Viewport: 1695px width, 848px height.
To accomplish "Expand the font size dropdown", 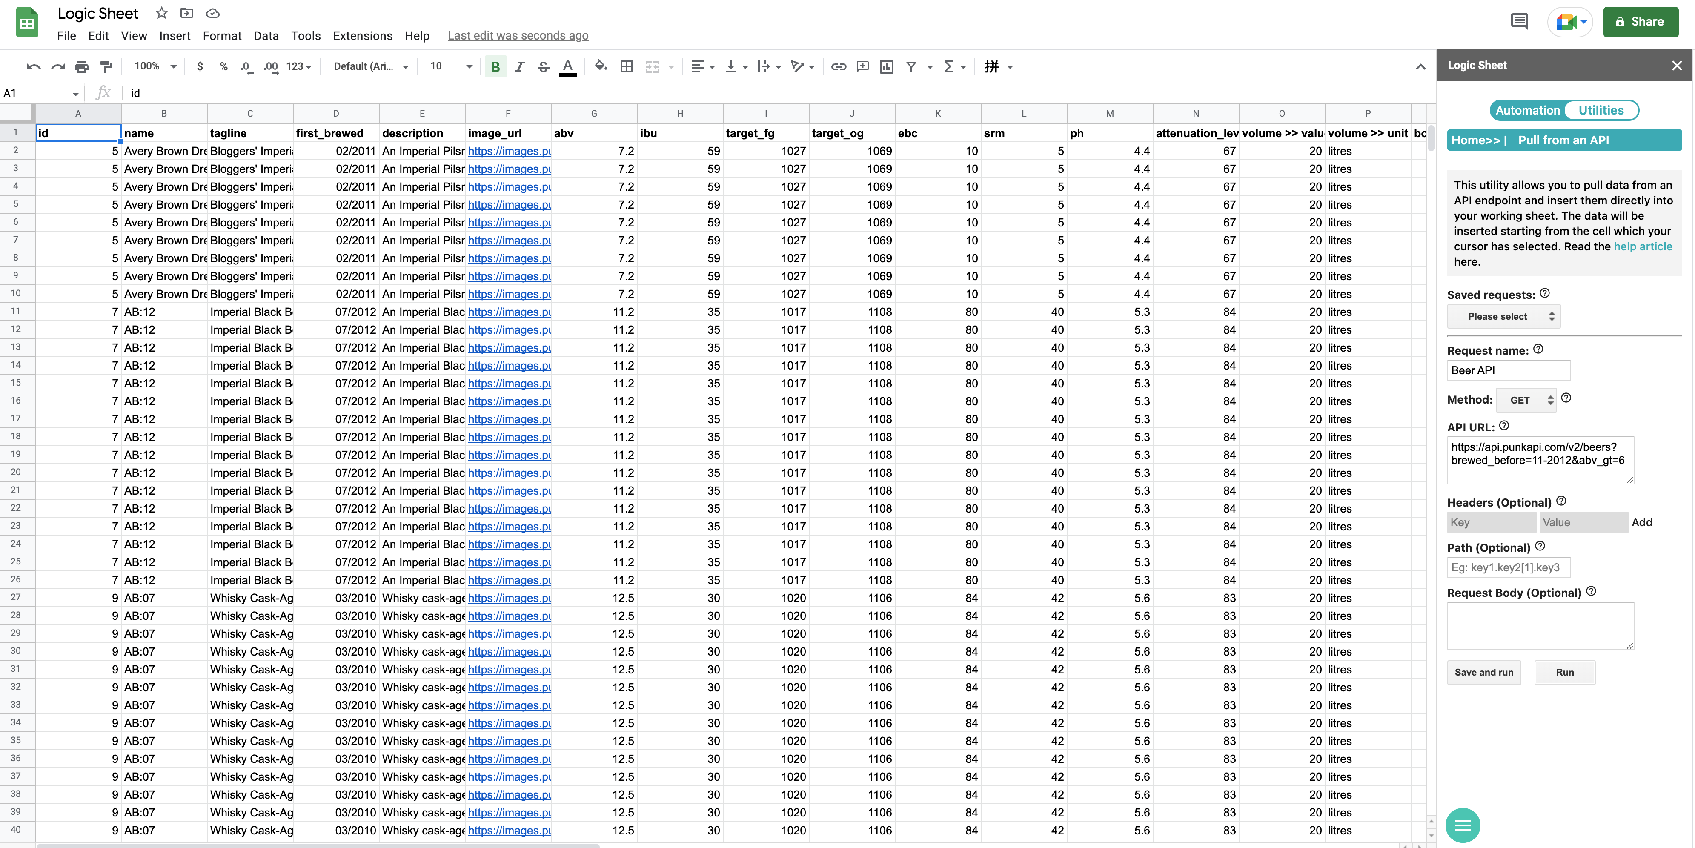I will tap(469, 66).
